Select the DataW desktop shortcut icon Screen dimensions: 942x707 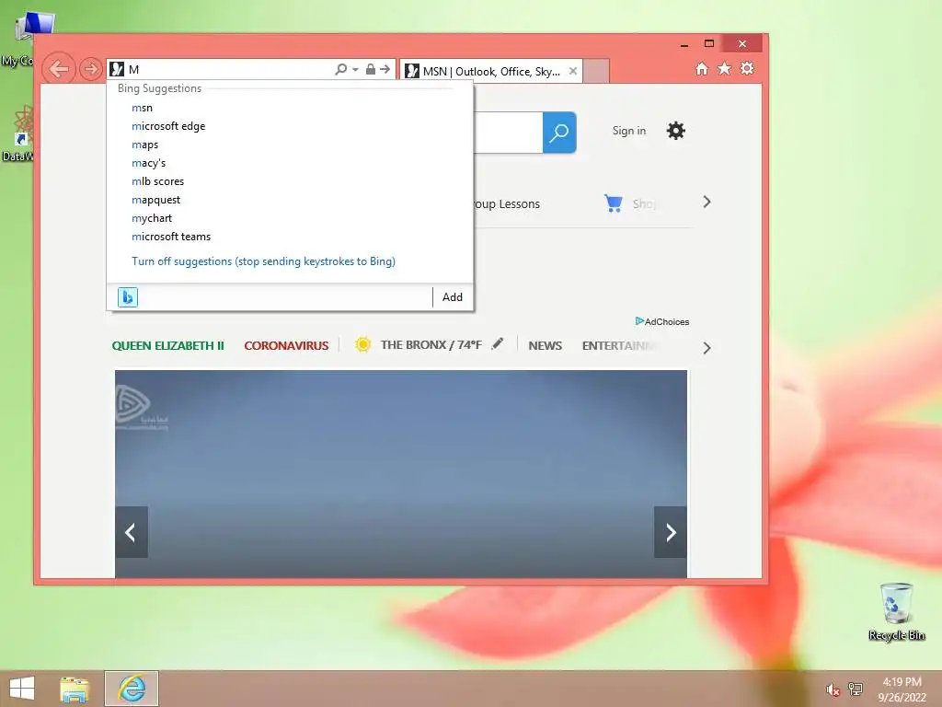coord(19,133)
